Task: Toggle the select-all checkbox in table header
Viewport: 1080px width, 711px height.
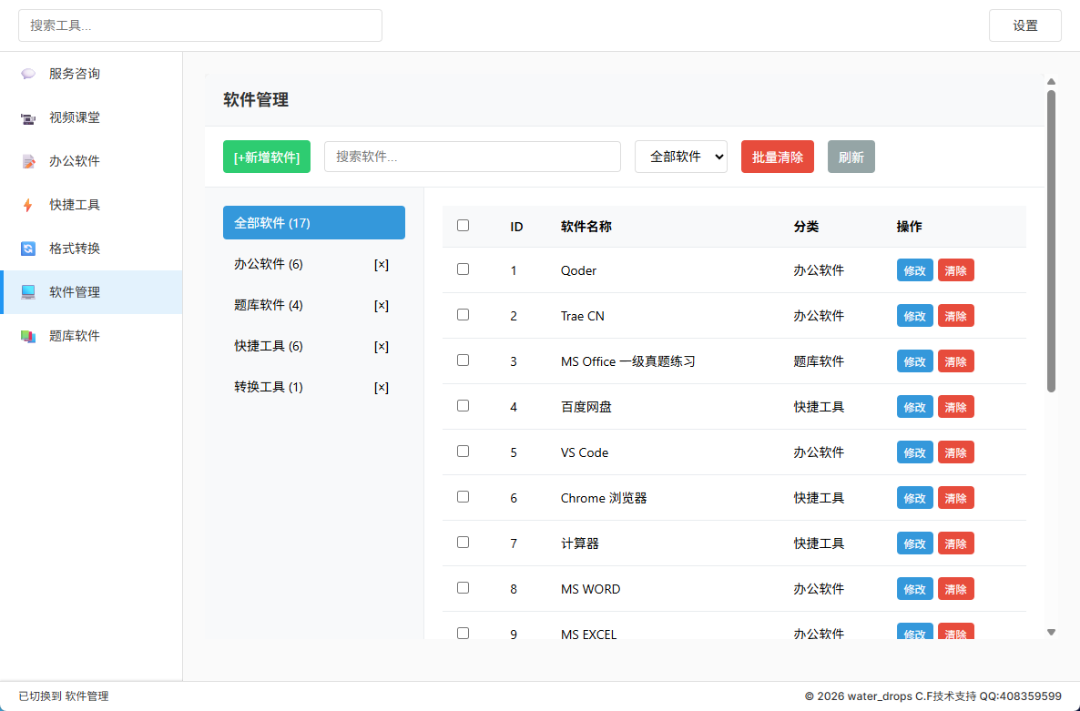Action: pyautogui.click(x=463, y=225)
